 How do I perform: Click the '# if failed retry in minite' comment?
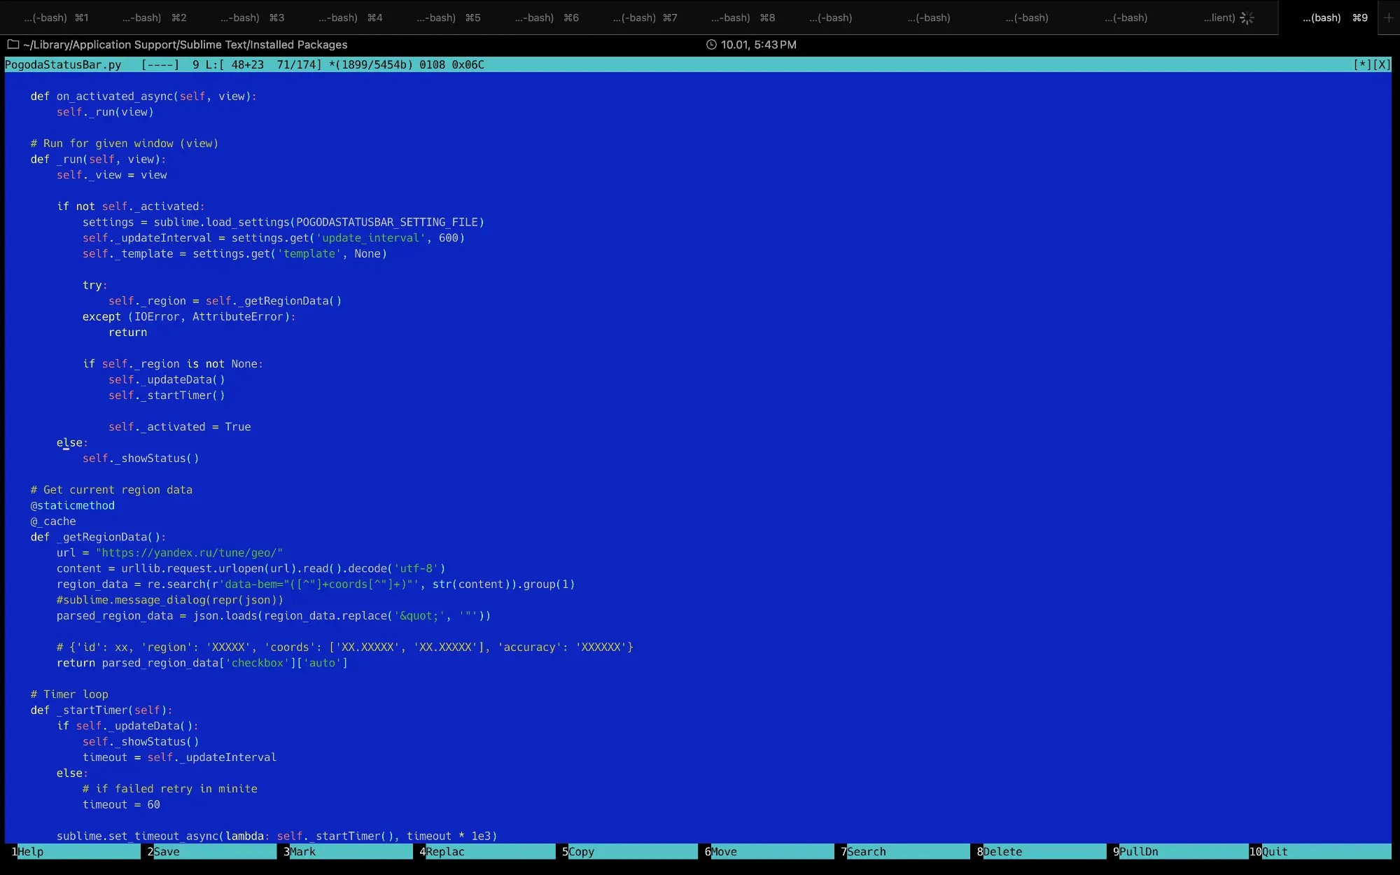(x=170, y=789)
